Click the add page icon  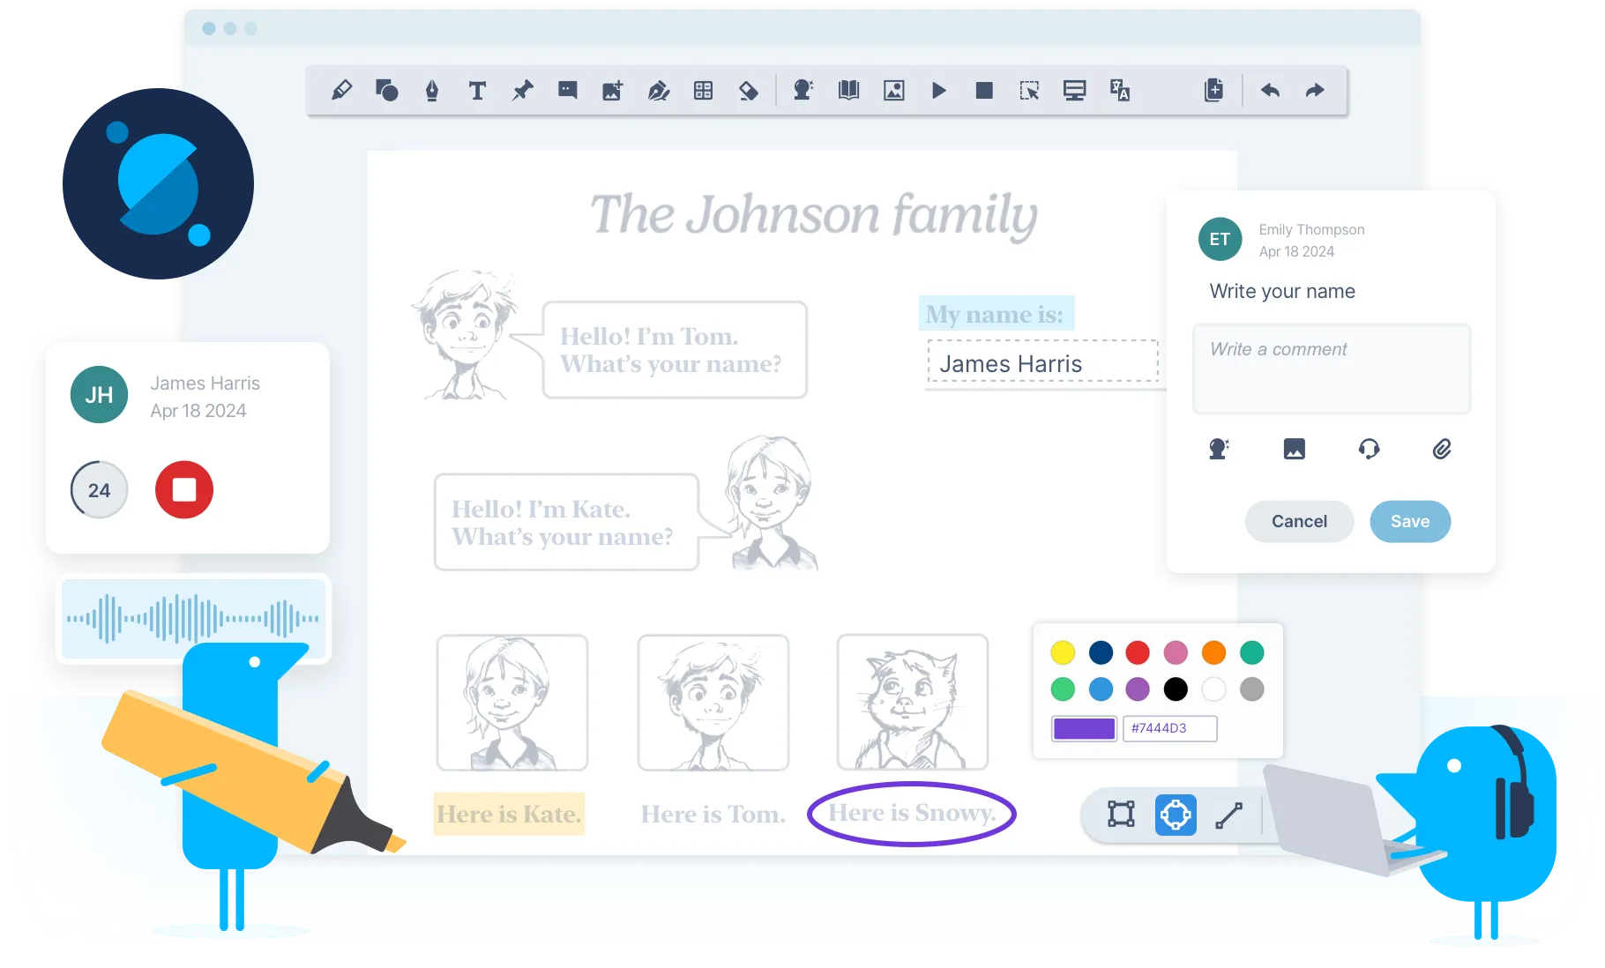coord(1213,90)
